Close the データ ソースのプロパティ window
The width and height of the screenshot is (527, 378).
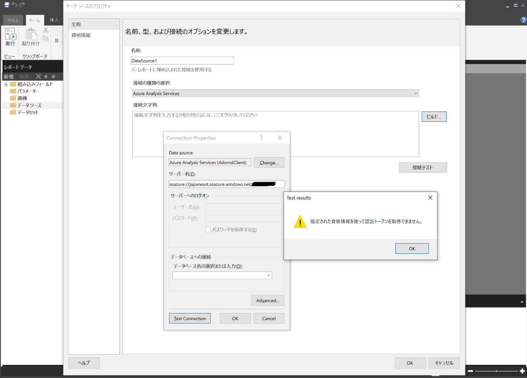click(458, 6)
